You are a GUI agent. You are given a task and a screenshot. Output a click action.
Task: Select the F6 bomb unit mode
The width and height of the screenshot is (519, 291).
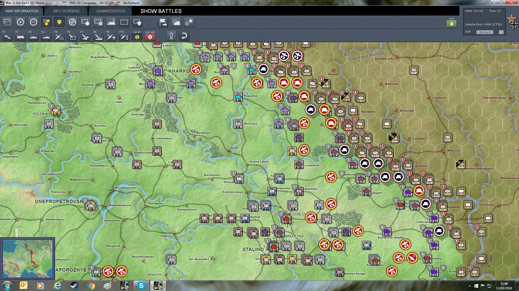pos(72,37)
